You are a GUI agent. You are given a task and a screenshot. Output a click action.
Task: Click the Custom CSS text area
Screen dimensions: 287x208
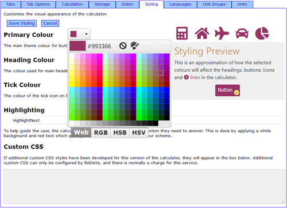[144, 186]
